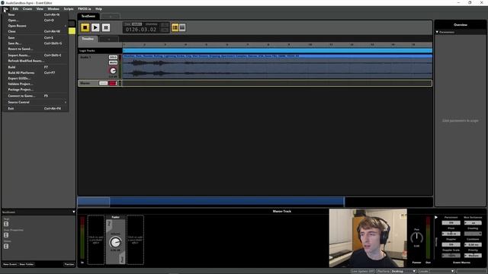The image size is (488, 274).
Task: Open the View menu
Action: point(40,9)
